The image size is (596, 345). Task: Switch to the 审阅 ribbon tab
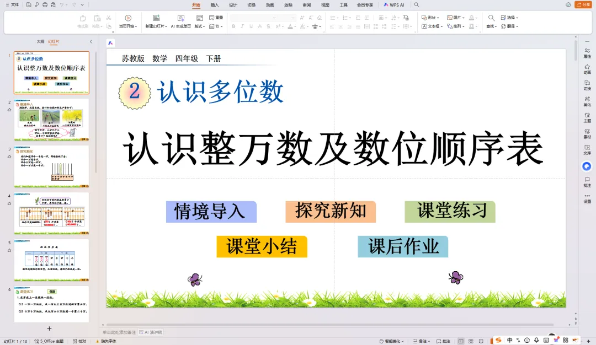307,5
